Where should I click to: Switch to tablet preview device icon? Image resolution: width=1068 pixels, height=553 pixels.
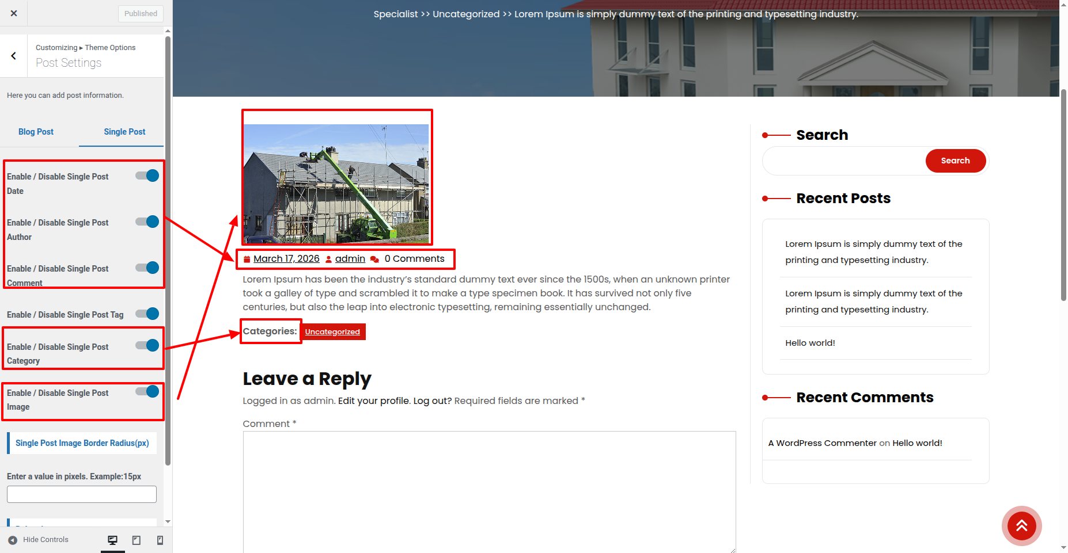coord(137,540)
